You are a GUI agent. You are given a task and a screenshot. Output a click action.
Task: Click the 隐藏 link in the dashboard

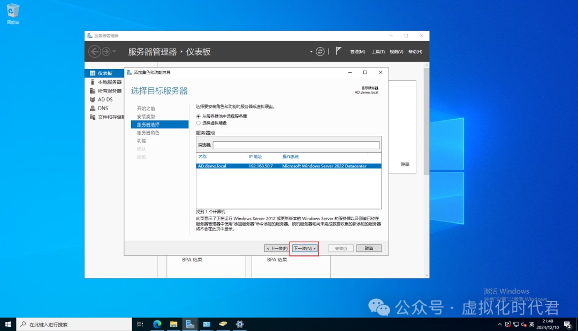405,165
